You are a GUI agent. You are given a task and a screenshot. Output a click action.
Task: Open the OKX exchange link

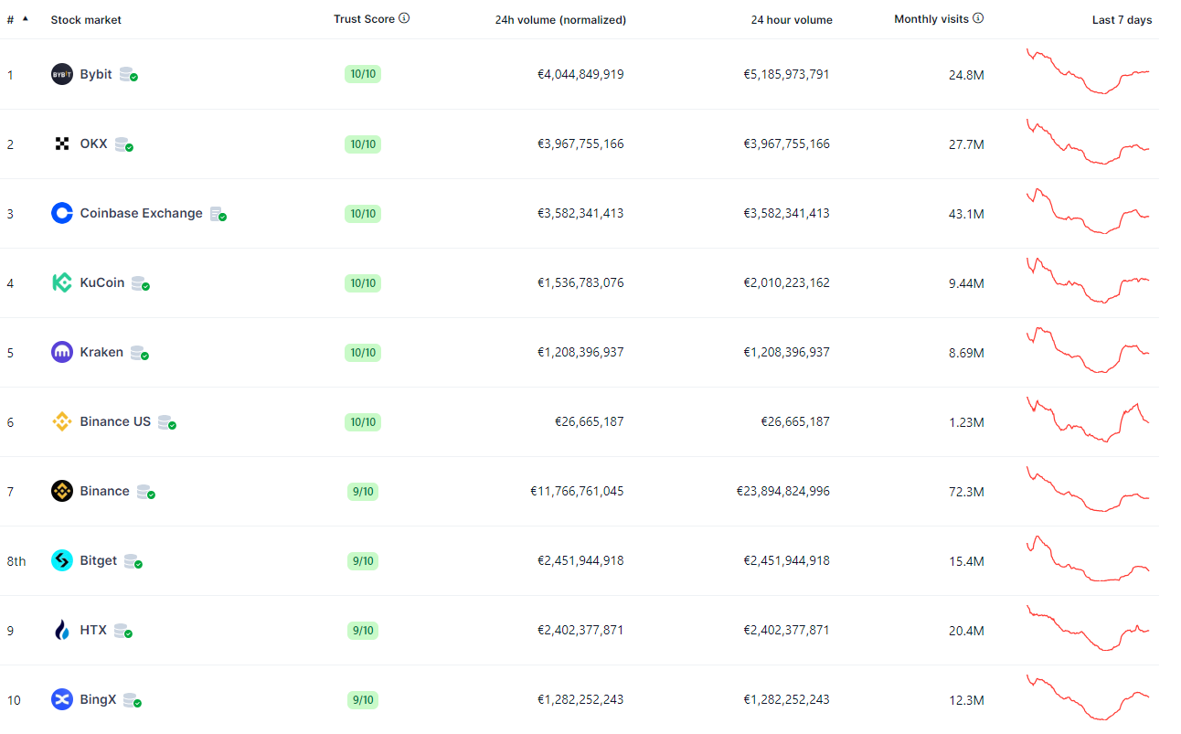pos(93,144)
